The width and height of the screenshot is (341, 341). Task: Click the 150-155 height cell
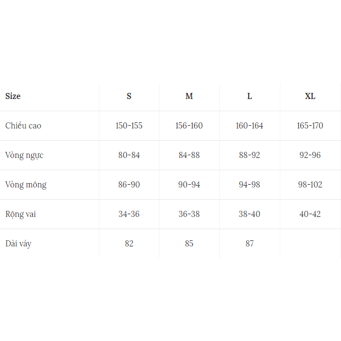point(129,126)
